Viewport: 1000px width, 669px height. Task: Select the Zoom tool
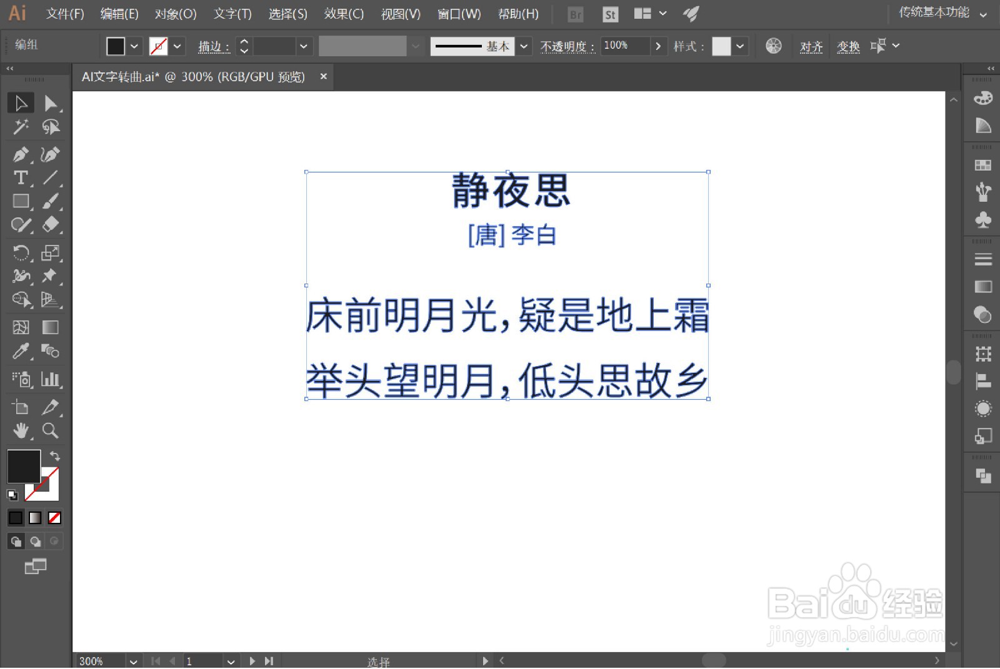click(51, 431)
